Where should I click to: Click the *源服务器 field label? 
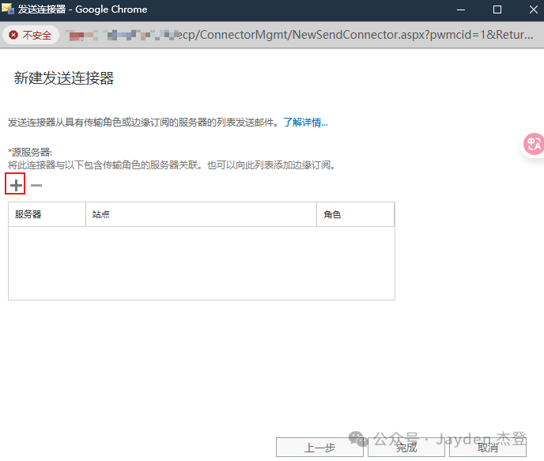(x=30, y=152)
